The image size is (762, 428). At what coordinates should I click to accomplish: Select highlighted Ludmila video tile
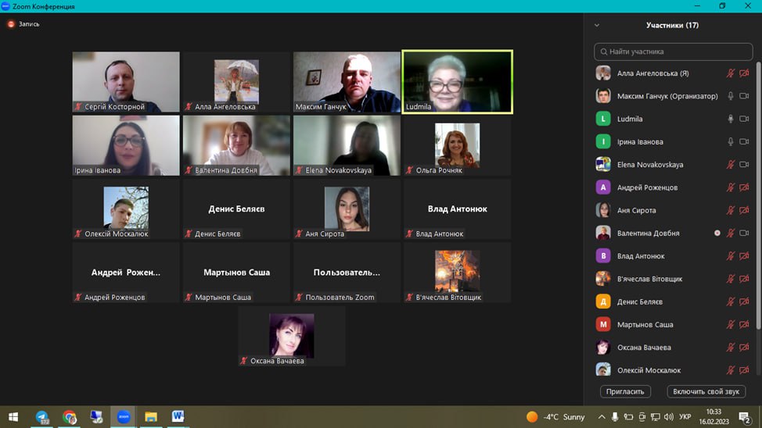458,82
